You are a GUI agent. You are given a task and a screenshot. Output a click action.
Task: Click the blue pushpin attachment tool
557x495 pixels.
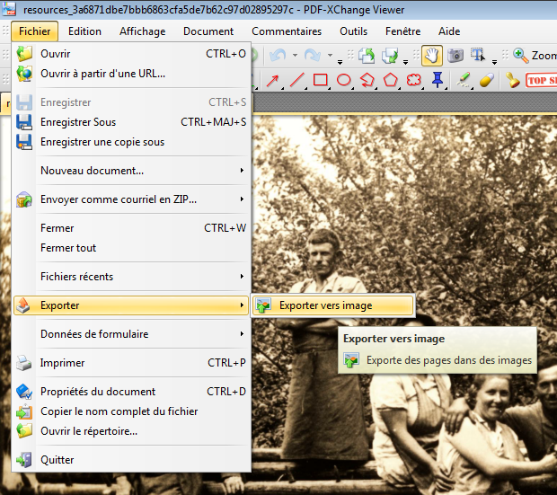438,80
